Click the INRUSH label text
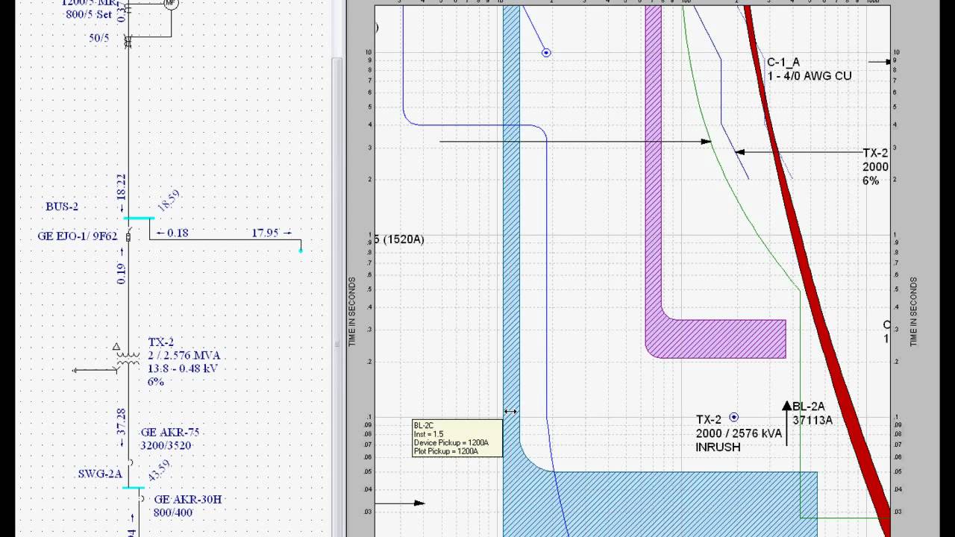Image resolution: width=955 pixels, height=537 pixels. (718, 447)
